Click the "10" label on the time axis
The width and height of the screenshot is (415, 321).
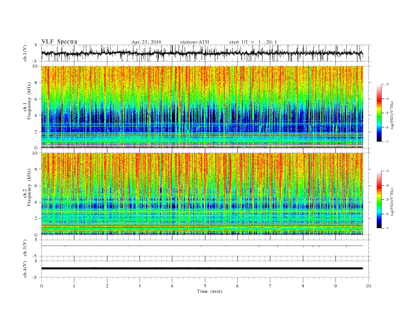click(x=368, y=286)
